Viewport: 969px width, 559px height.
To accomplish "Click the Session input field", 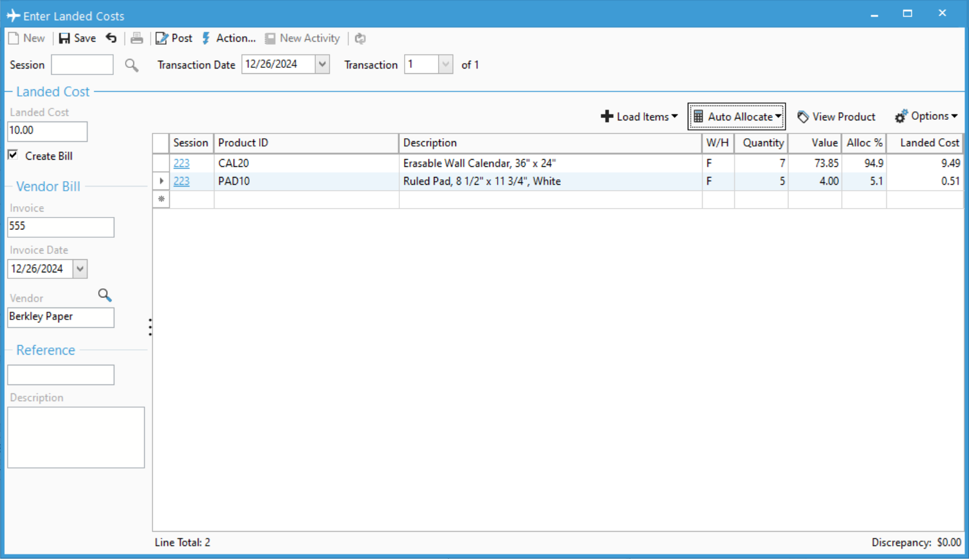I will pos(82,64).
